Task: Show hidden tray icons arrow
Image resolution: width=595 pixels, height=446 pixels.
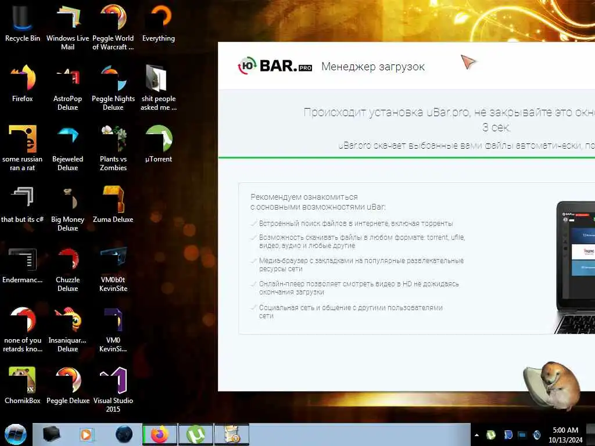Action: 476,435
